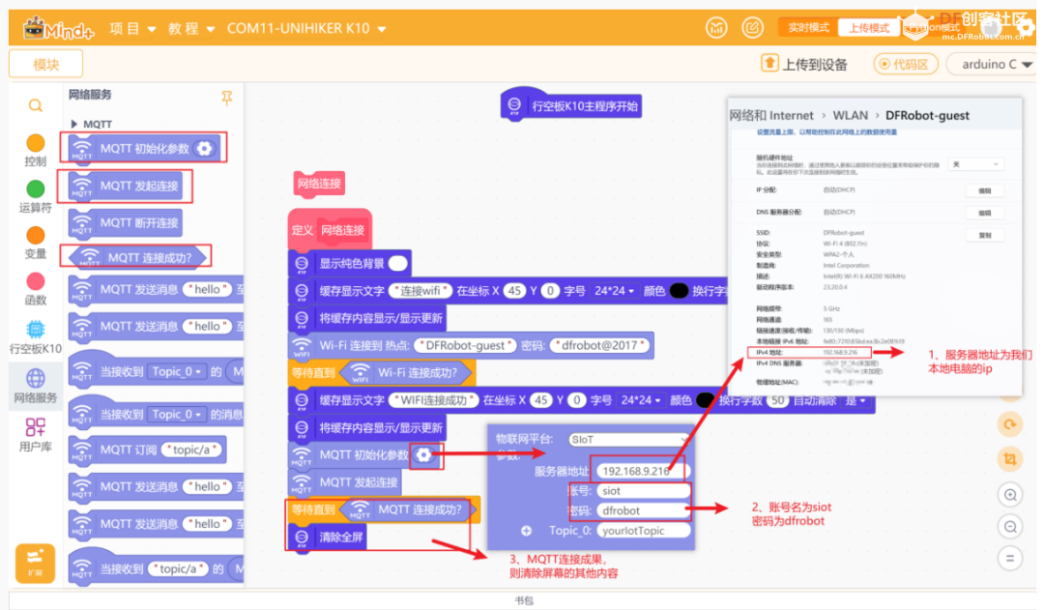The height and width of the screenshot is (610, 1044).
Task: Pick black color on 连接wifi text block
Action: (x=679, y=291)
